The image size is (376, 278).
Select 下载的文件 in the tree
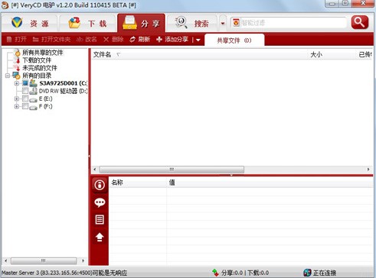(x=37, y=60)
